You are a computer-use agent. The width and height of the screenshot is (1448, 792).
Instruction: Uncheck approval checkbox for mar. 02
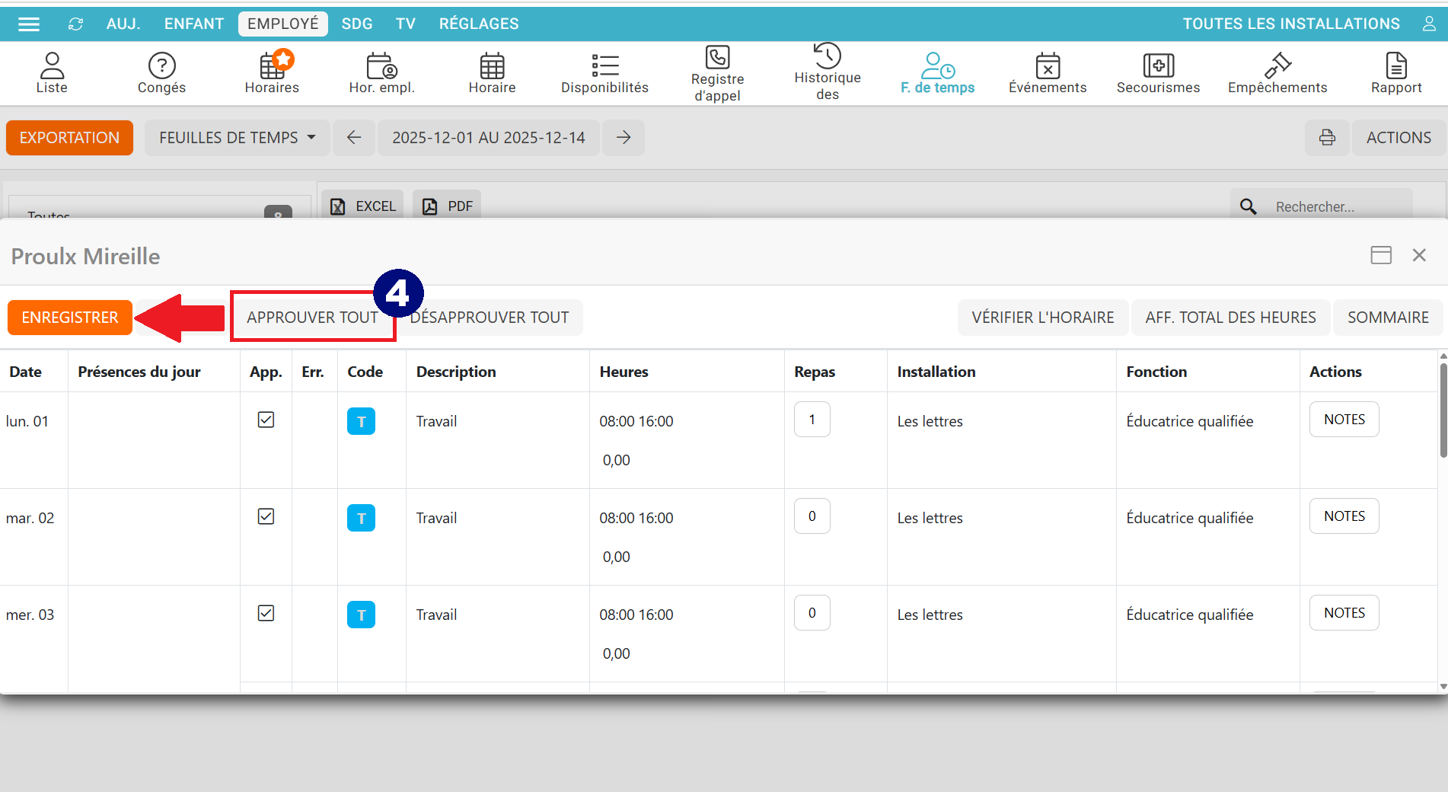[x=266, y=516]
